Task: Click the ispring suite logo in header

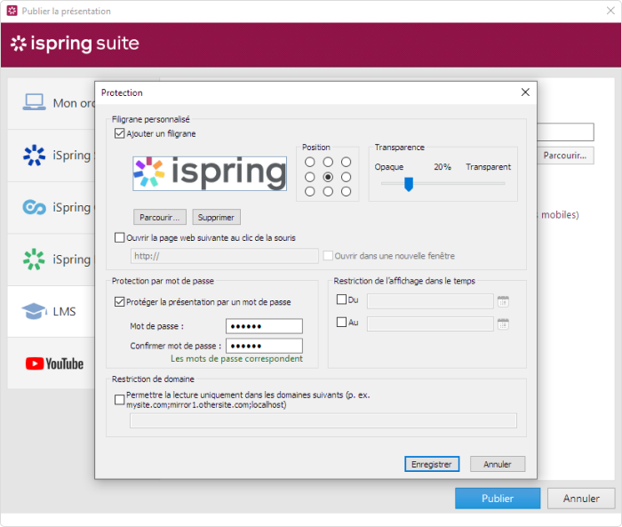Action: click(75, 44)
